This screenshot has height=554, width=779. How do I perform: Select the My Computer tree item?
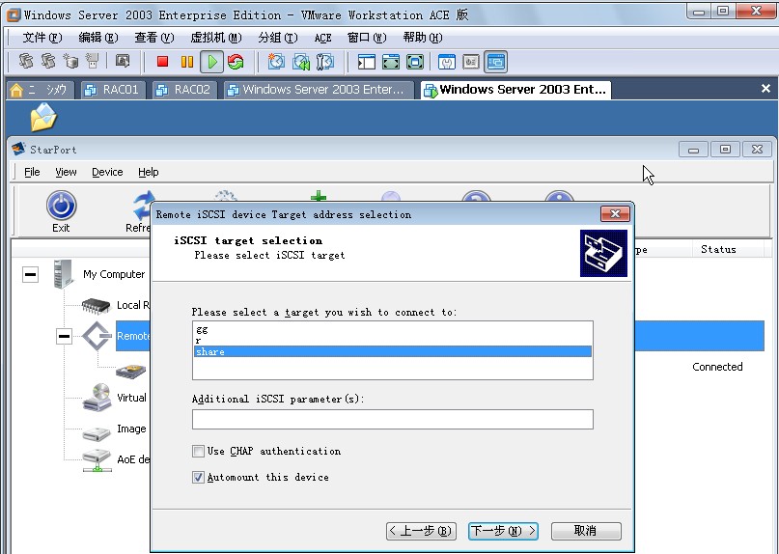coord(114,274)
